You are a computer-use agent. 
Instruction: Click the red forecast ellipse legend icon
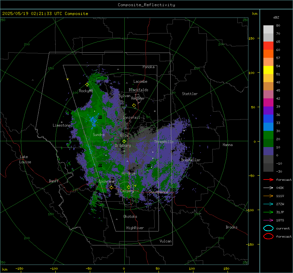tap(268, 236)
